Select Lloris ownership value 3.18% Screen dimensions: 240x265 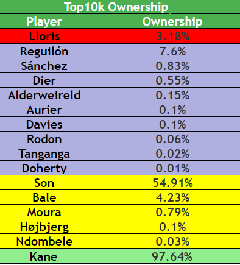(173, 37)
